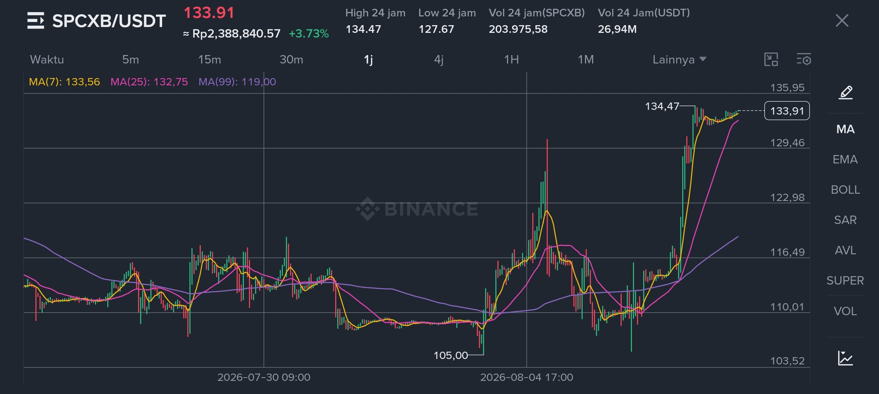Click the Vol 24 jam(SPCXB) value 203.975,58

[x=518, y=29]
